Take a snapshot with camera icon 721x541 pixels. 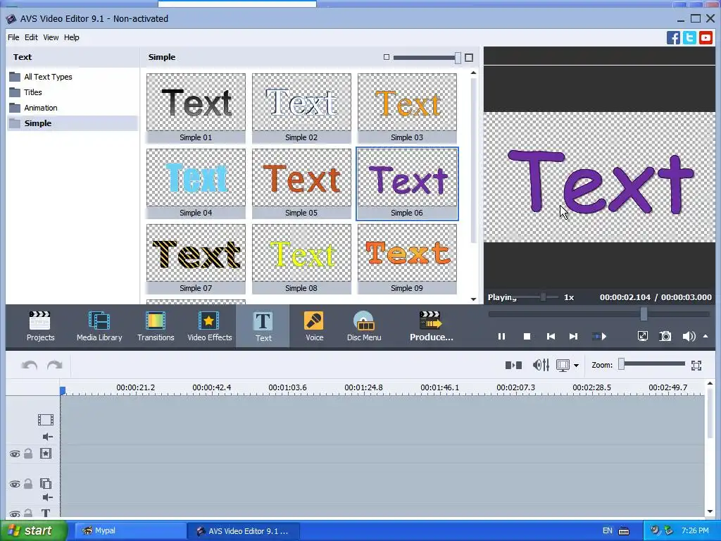665,336
